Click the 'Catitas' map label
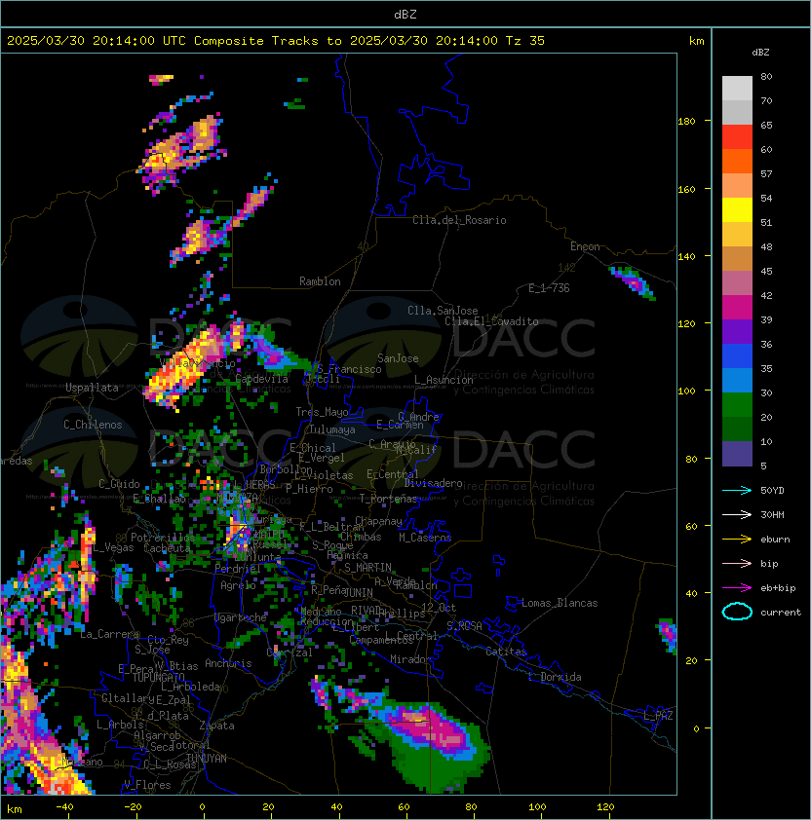The width and height of the screenshot is (811, 820). (x=506, y=652)
